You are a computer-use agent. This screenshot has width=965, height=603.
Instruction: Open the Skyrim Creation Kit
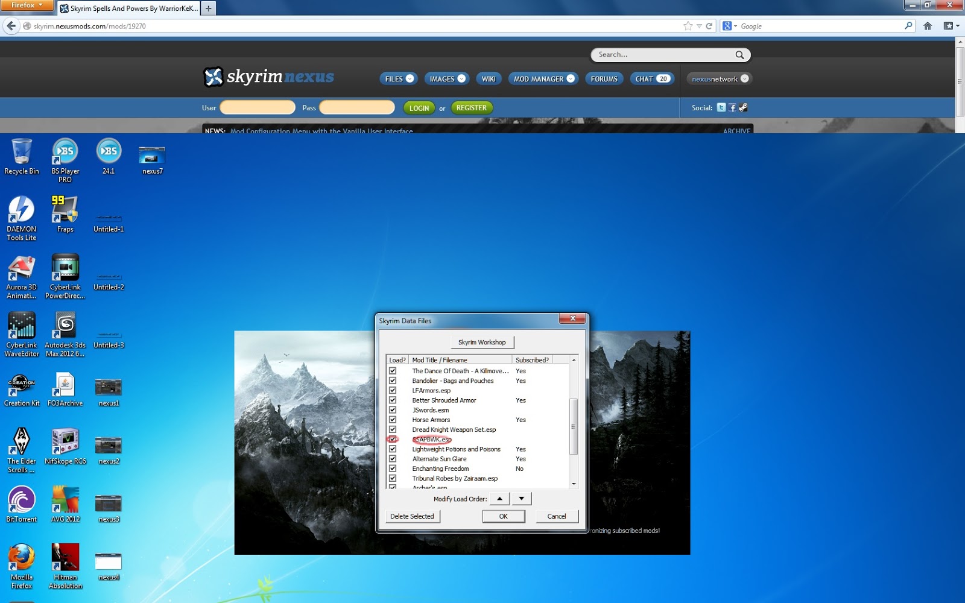click(22, 387)
